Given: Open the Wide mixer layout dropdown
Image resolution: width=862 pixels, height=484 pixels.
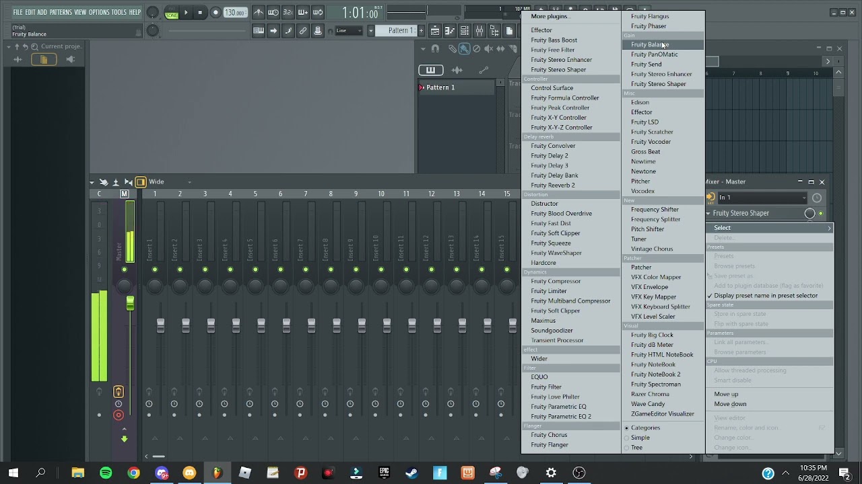Looking at the screenshot, I should click(x=169, y=182).
